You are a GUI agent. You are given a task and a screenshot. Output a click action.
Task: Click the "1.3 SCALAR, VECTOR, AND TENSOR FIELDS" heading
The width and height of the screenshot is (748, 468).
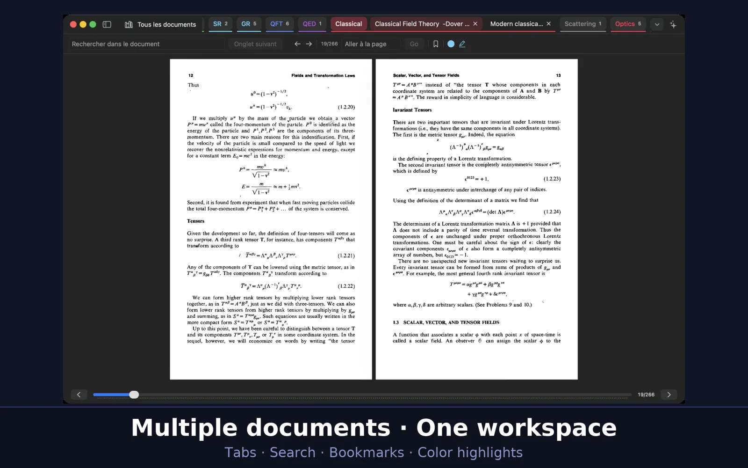446,322
